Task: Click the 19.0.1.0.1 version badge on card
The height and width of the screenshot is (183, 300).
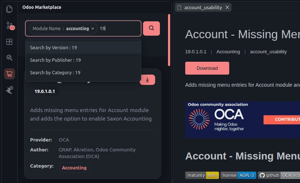Action: click(45, 91)
